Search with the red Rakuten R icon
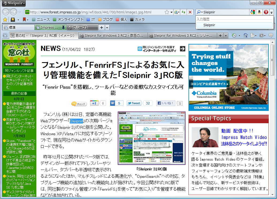277x199 pixels. [x=266, y=12]
